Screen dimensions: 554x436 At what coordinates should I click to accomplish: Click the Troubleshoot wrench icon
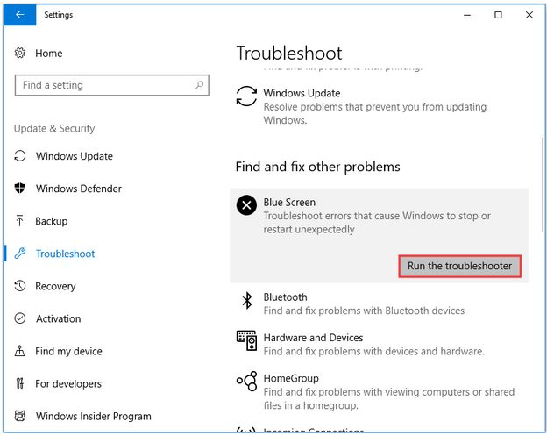[20, 254]
